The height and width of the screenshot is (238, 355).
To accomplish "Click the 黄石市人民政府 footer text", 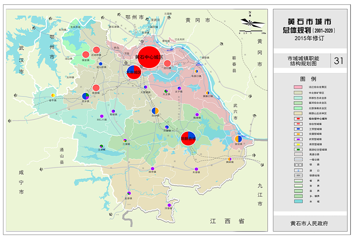I will click(x=309, y=224).
